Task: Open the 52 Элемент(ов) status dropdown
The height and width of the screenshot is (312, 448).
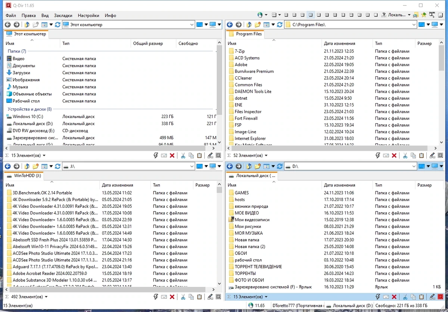Action: coord(266,156)
